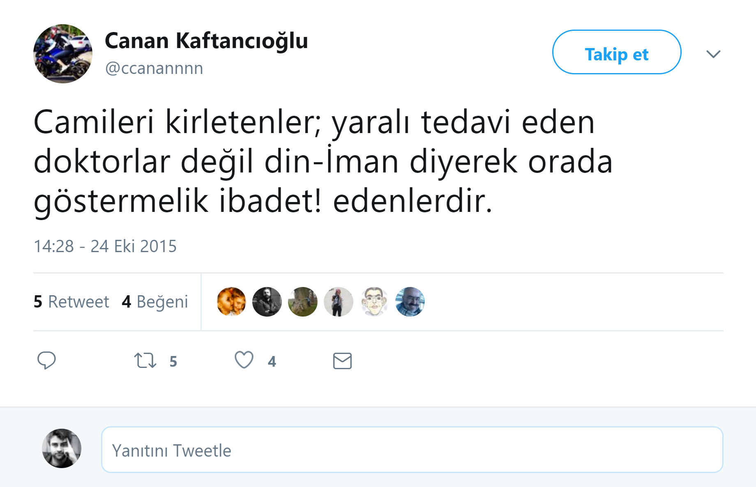Open the tweet timestamp 14:28 - 24 Eki 2015

tap(105, 246)
